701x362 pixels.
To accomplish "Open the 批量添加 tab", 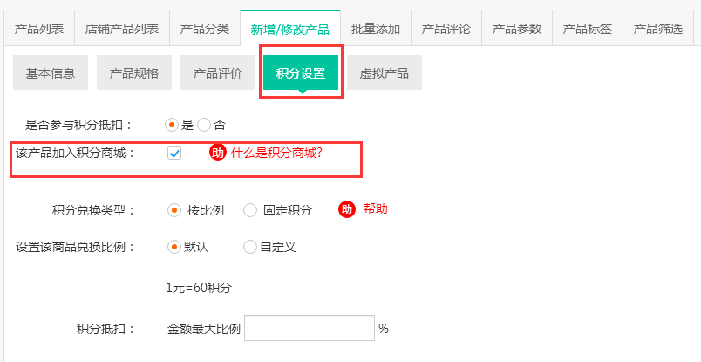I will pos(376,29).
